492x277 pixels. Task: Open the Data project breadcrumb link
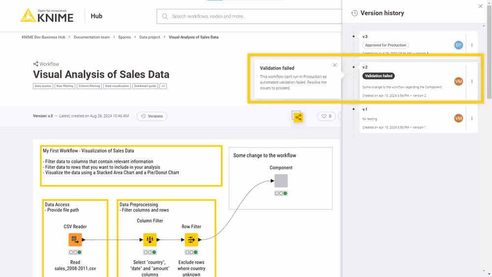150,37
